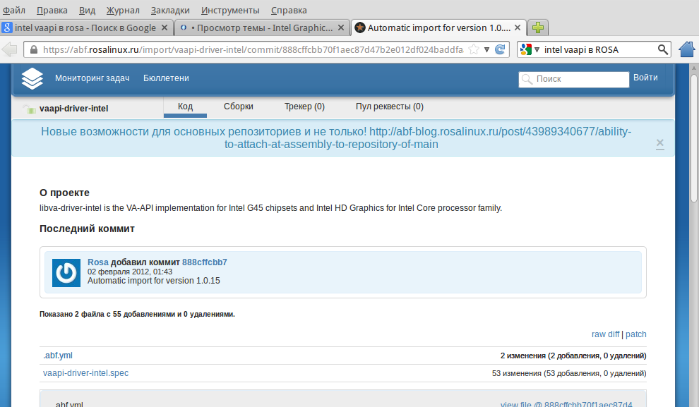Click the vaapi-driver-intel project icon
This screenshot has width=699, height=407.
30,109
